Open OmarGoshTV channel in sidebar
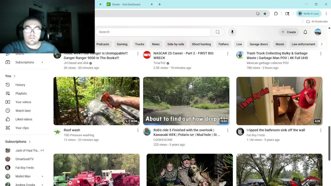 [x=25, y=159]
